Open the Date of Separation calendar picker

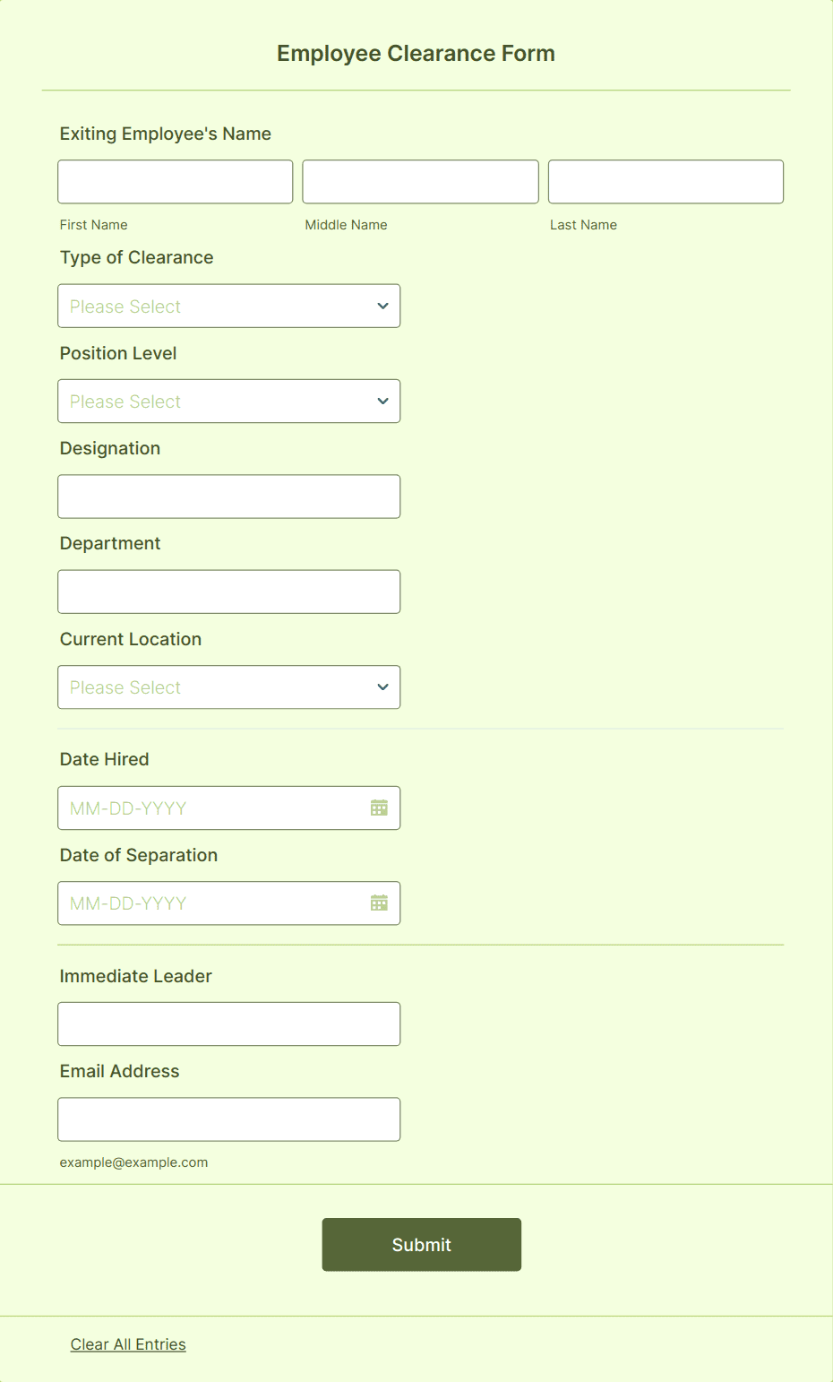click(378, 903)
